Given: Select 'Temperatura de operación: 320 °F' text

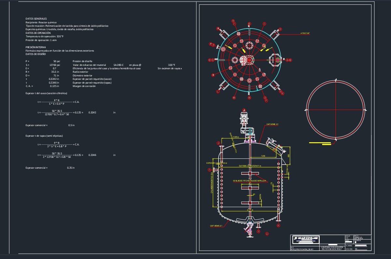Looking at the screenshot, I should click(x=45, y=37).
